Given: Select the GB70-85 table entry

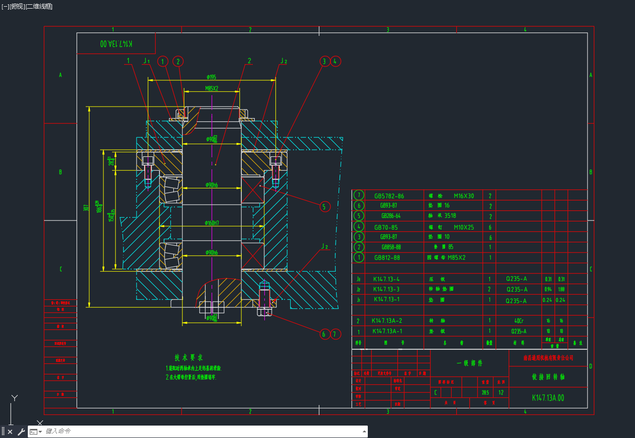Looking at the screenshot, I should coord(386,228).
